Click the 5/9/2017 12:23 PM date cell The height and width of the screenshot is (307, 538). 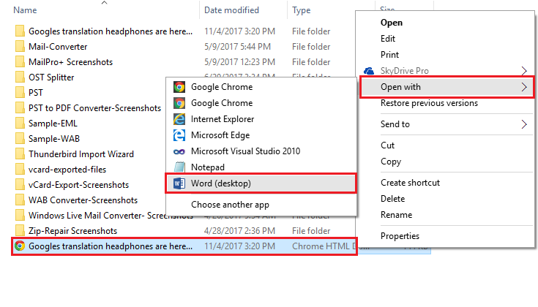coord(239,62)
